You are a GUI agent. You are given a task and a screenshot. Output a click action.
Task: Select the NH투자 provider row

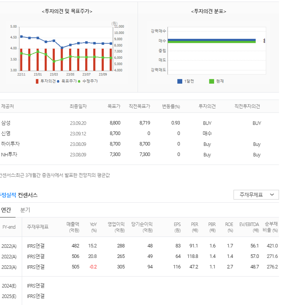[140, 155]
